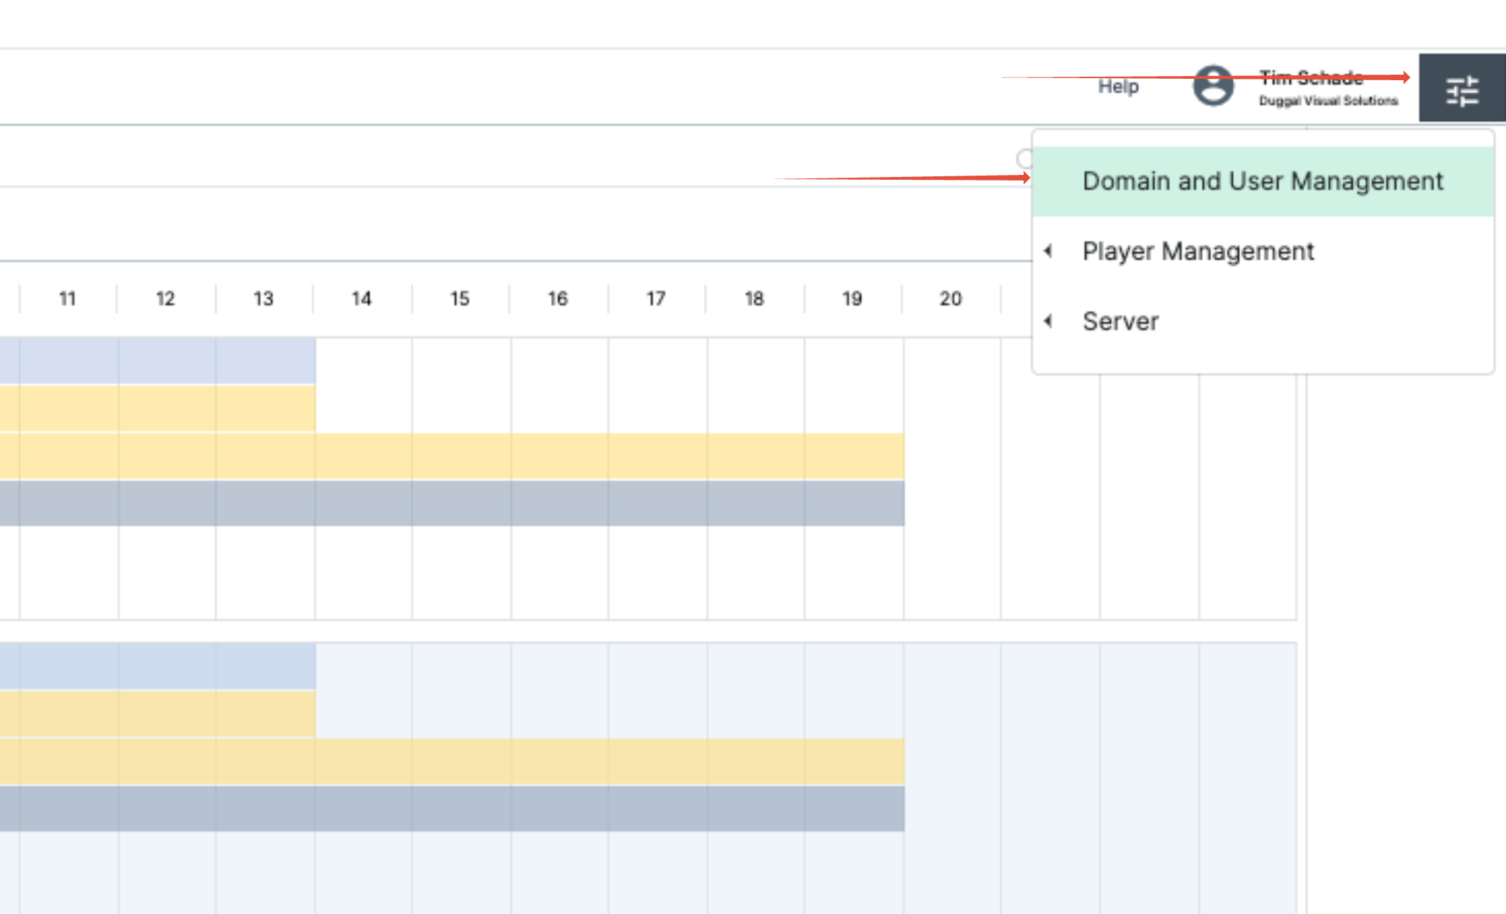Viewport: 1506px width, 914px height.
Task: Select Domain and User Management
Action: (x=1262, y=181)
